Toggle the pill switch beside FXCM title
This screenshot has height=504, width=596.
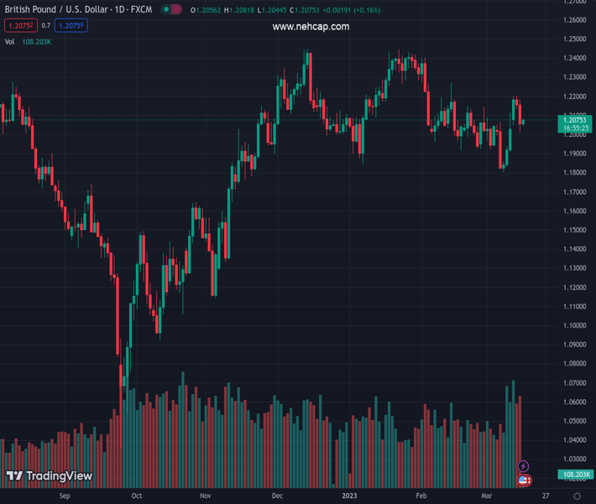click(x=171, y=10)
